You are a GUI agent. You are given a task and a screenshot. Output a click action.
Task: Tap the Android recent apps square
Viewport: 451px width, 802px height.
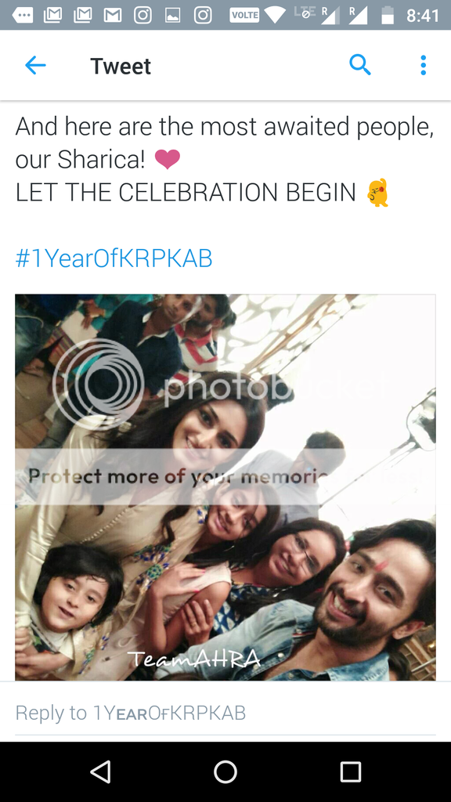[x=351, y=771]
